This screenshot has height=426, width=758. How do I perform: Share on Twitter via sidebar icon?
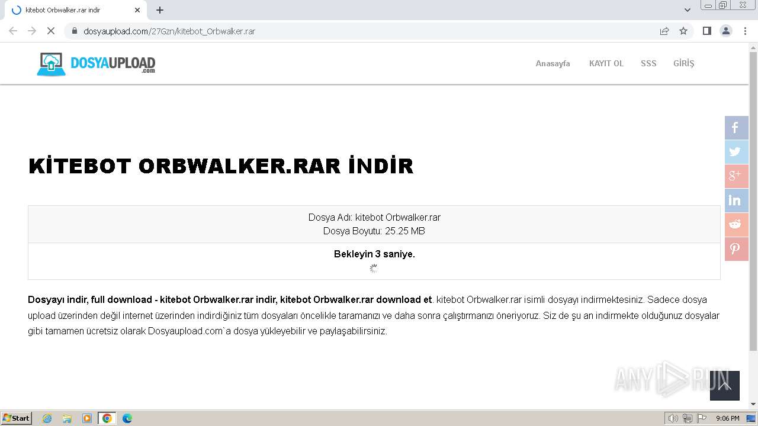click(736, 152)
